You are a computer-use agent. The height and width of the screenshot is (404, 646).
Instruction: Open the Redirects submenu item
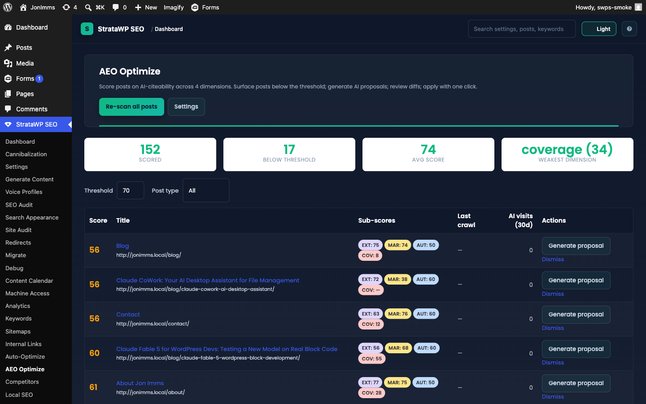click(18, 242)
